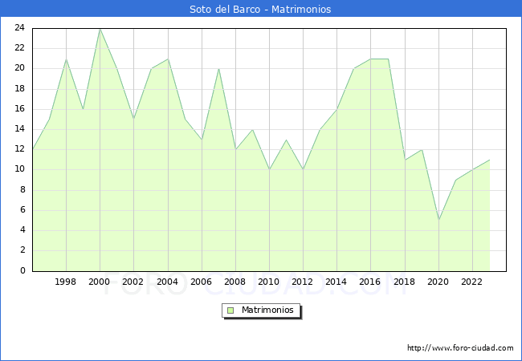The height and width of the screenshot is (361, 522).
Task: Click the y-axis value 18
Action: click(19, 89)
